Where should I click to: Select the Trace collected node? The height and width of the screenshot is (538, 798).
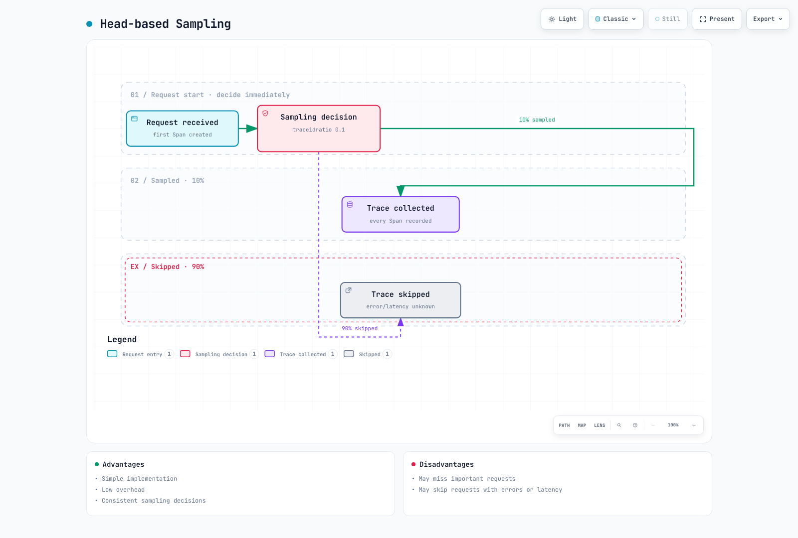point(400,214)
